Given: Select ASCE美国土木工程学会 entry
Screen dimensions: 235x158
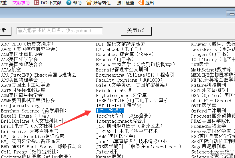Looking at the screenshot, I should (25, 85).
